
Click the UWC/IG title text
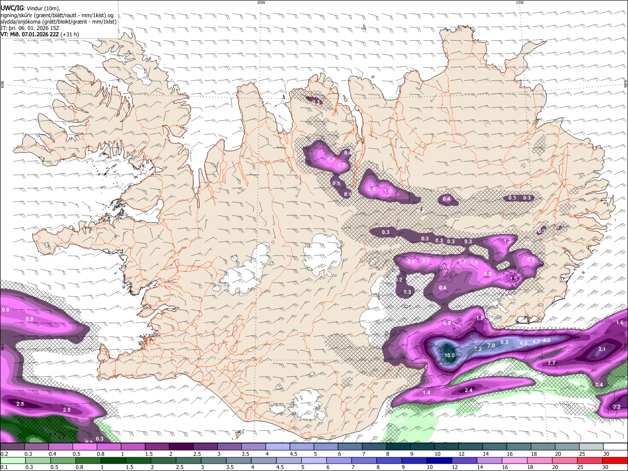coord(12,7)
